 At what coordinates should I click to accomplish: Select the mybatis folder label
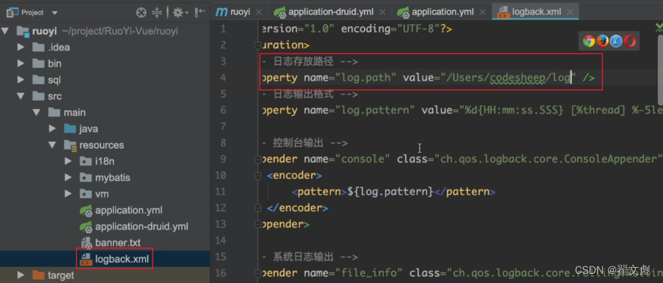tap(112, 178)
